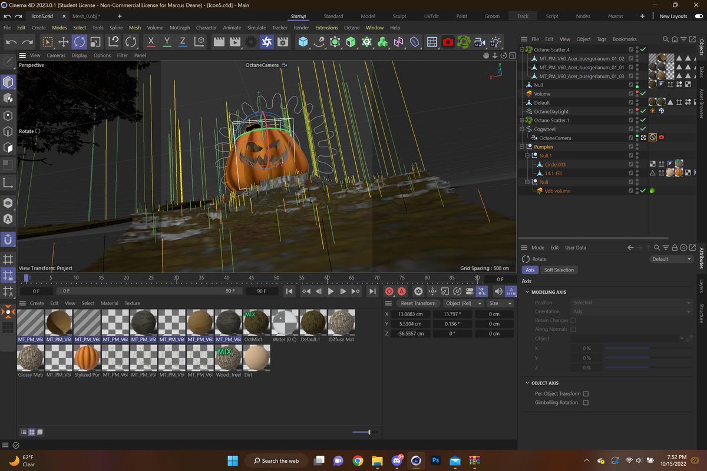Click the Render View clapperboard icon

click(219, 42)
